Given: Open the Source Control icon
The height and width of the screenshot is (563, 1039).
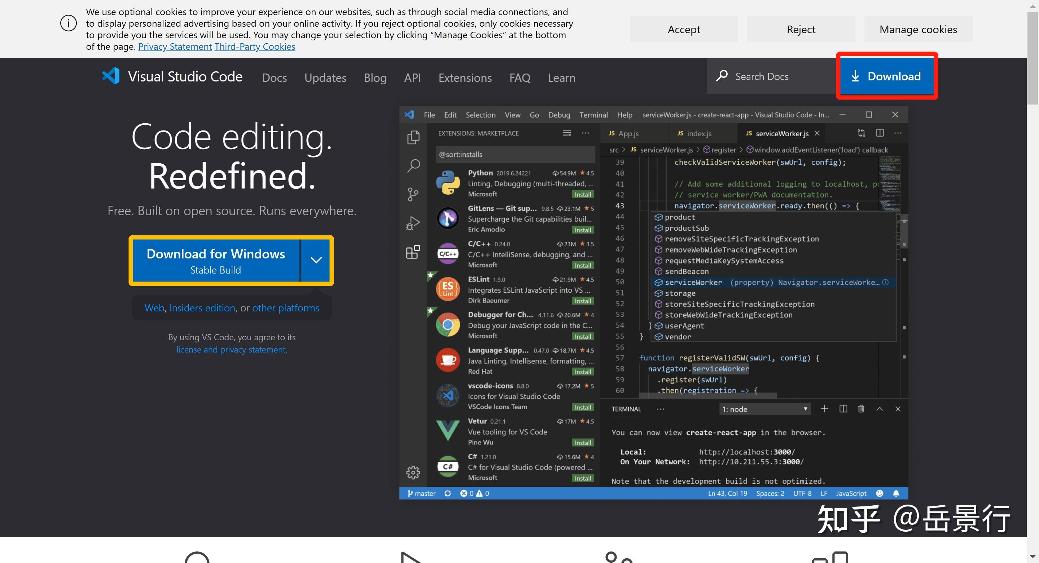Looking at the screenshot, I should coord(413,194).
